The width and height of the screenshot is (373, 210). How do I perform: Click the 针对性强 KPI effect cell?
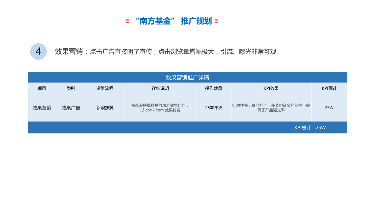coord(271,108)
